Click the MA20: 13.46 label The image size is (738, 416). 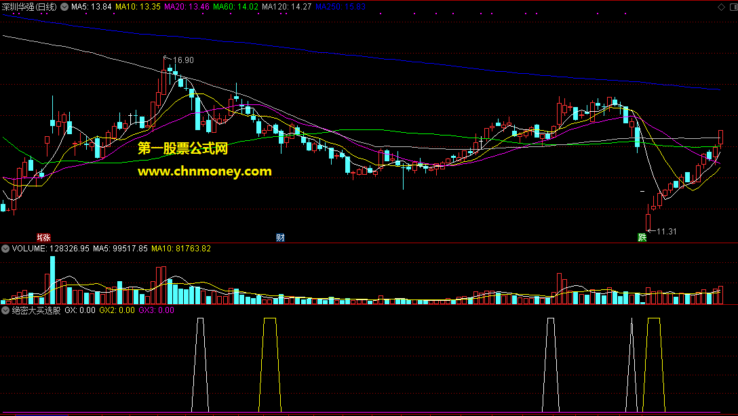coord(187,7)
